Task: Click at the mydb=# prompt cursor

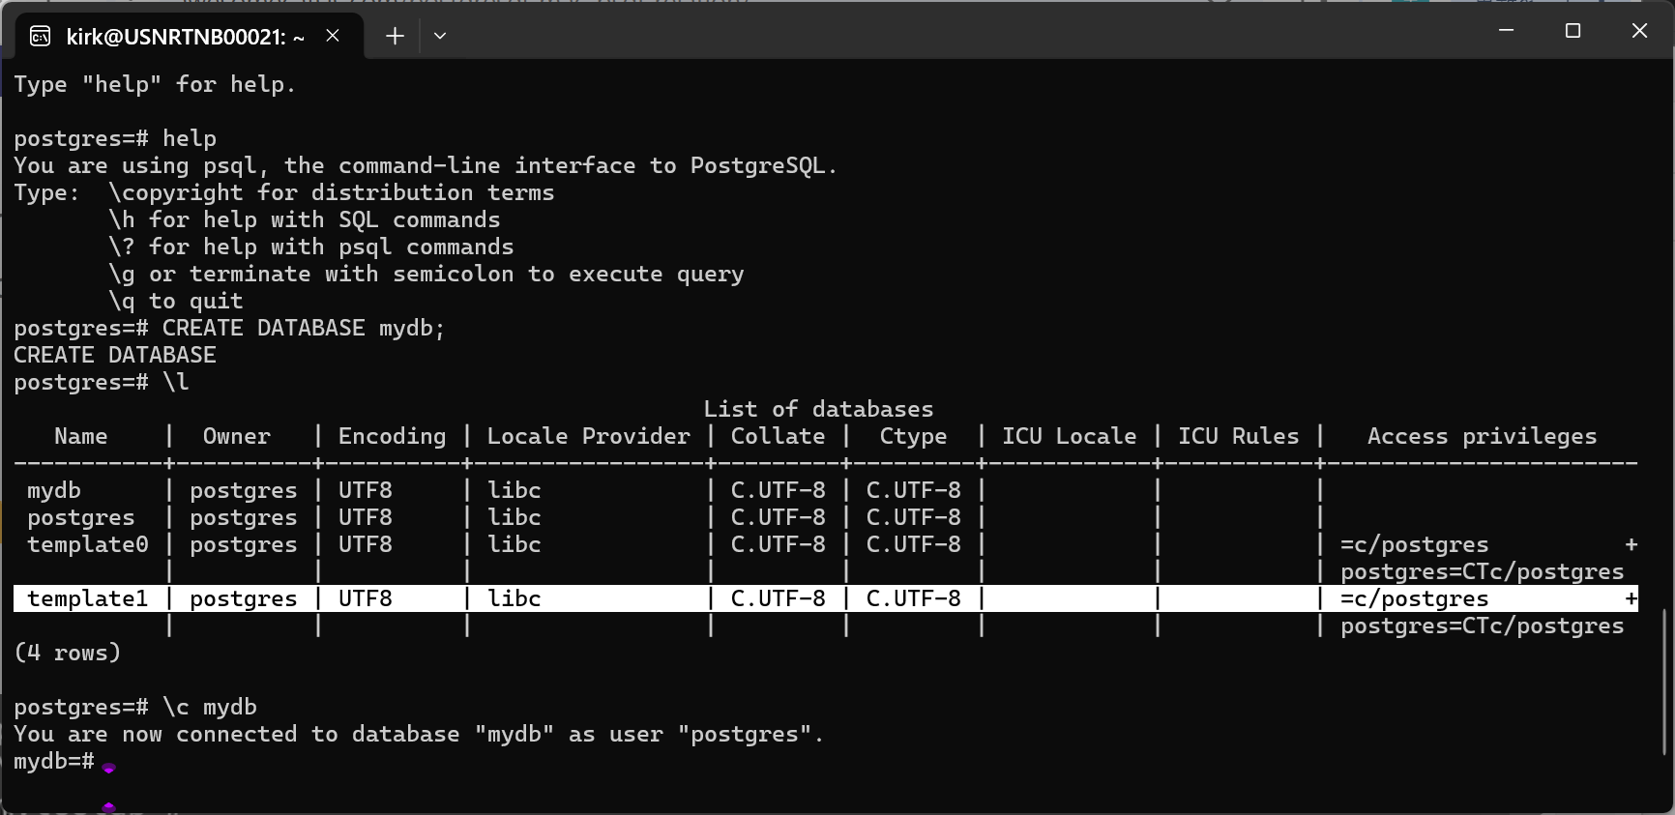Action: pos(108,763)
